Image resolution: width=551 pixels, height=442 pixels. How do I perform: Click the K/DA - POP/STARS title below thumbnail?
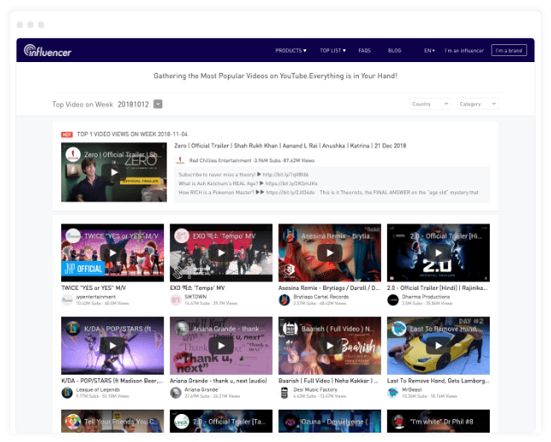tap(112, 381)
